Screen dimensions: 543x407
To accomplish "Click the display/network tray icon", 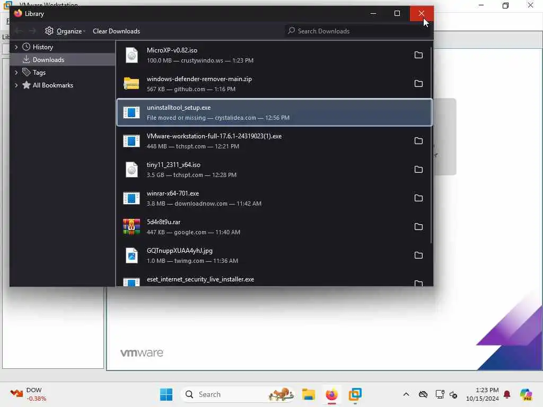I will (x=440, y=394).
